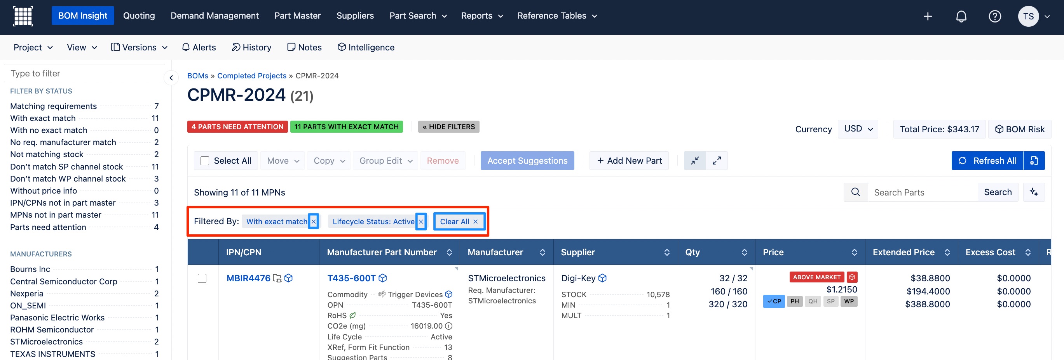Open the Group Edit dropdown
Screen dimensions: 1064x360
click(385, 161)
